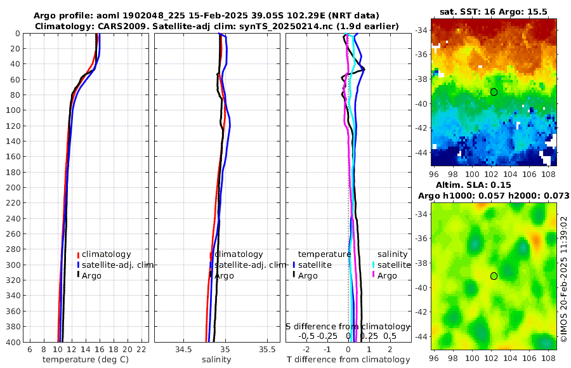Viewport: 571px width, 368px height.
Task: Click T difference tick label '-2'
Action: pos(306,350)
